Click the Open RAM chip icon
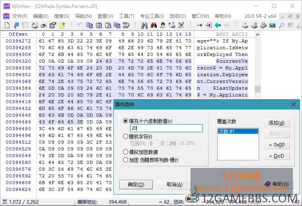The width and height of the screenshot is (302, 206). pyautogui.click(x=263, y=25)
